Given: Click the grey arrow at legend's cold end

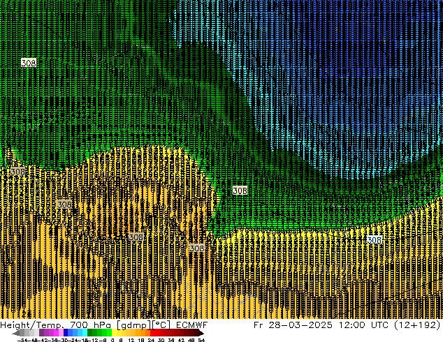Looking at the screenshot, I should [x=16, y=333].
